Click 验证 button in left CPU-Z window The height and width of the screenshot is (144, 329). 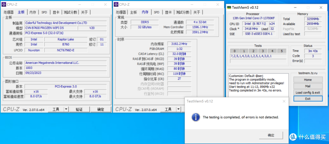coord(79,109)
